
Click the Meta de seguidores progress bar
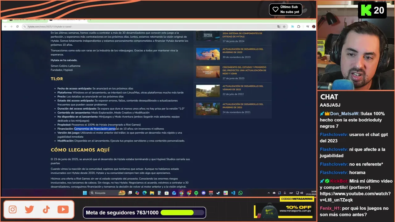click(183, 212)
